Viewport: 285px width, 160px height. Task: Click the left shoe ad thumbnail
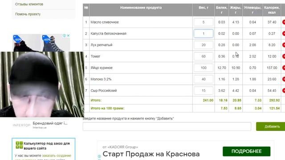coord(27,43)
